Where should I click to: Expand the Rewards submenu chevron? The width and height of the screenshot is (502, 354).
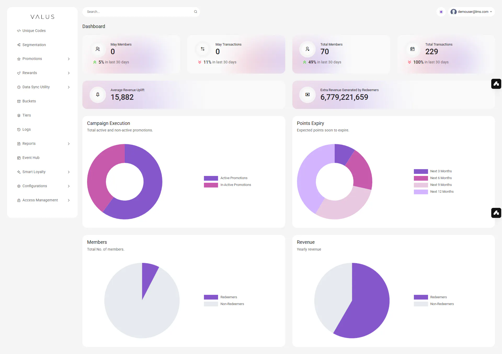pyautogui.click(x=69, y=73)
